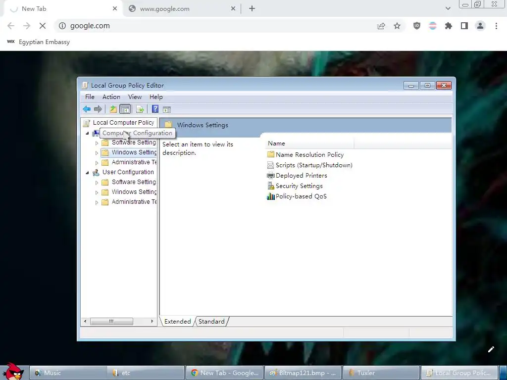Viewport: 507px width, 380px height.
Task: Switch to the Standard tab
Action: 211,322
